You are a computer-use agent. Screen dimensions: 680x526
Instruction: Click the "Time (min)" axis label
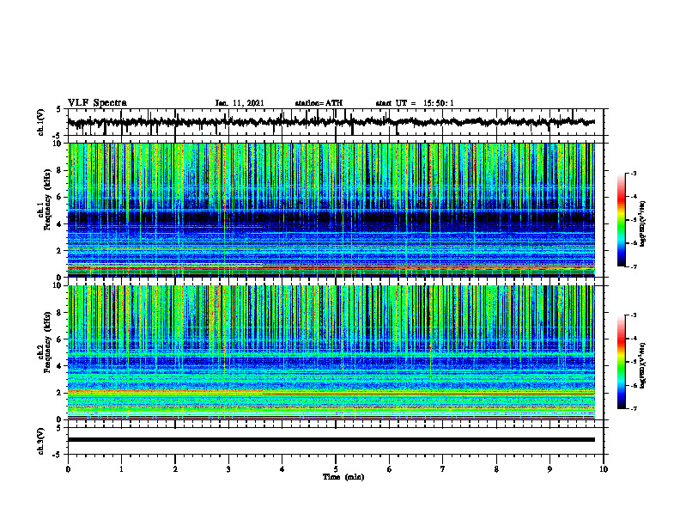coord(343,477)
